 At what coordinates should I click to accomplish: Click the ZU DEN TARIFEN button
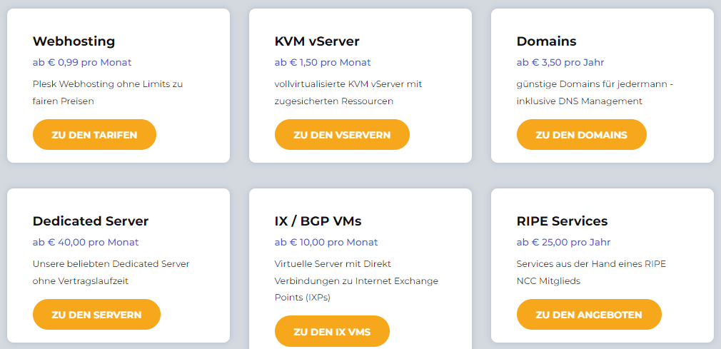(94, 135)
